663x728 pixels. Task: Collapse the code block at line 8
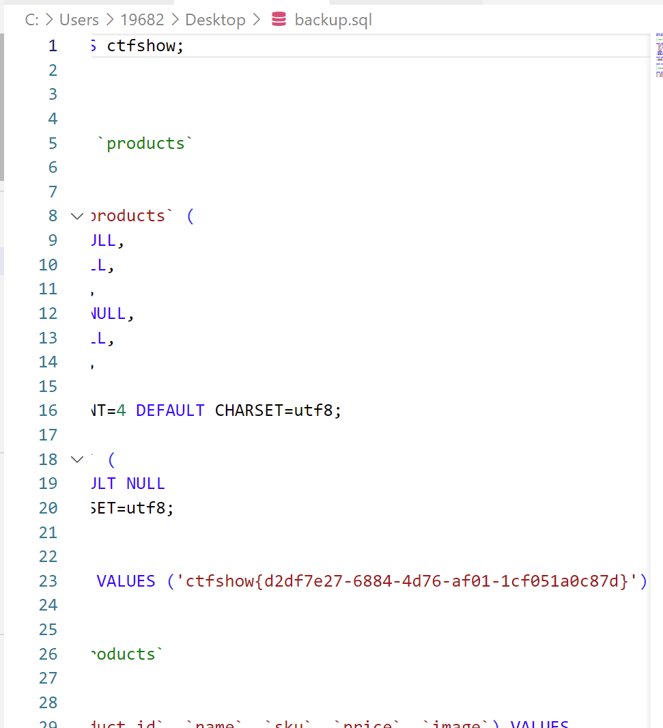pyautogui.click(x=76, y=216)
